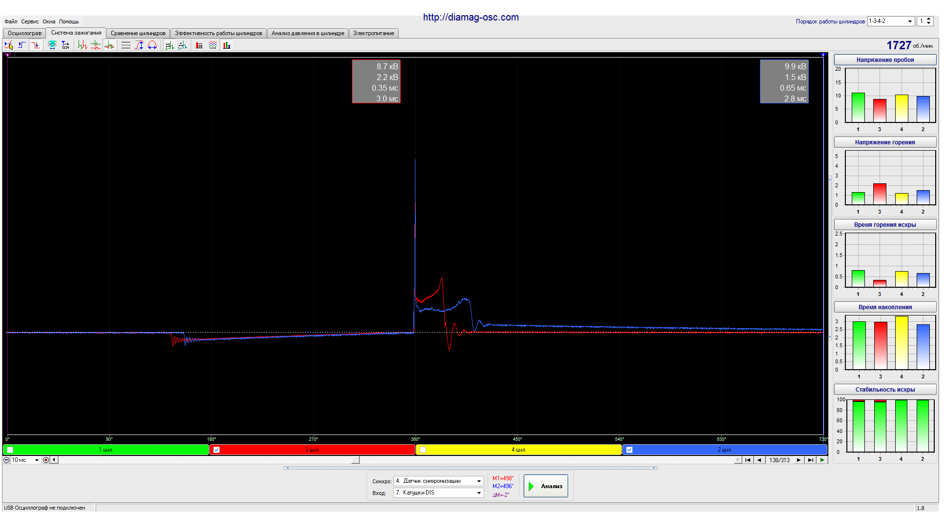Viewport: 944px width, 514px height.
Task: Click the M2=496° marker value
Action: [503, 486]
